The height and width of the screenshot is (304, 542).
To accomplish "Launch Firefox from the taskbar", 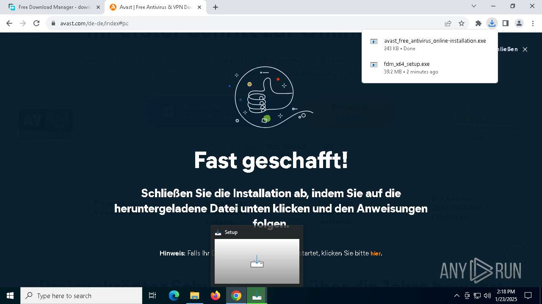I will pyautogui.click(x=216, y=296).
